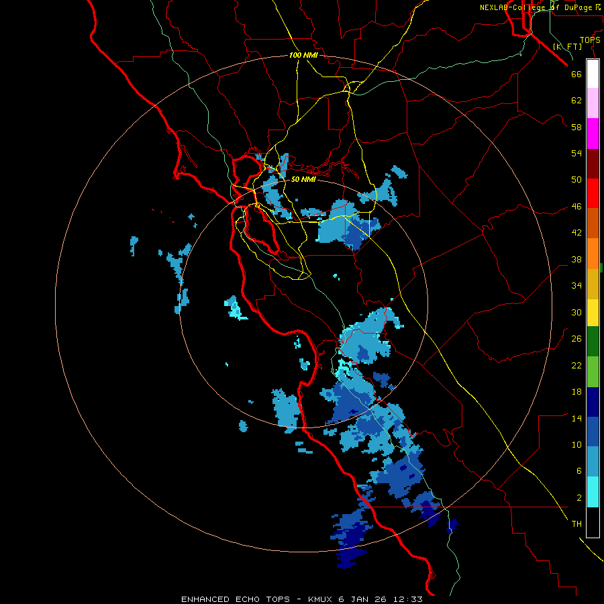The image size is (604, 604).
Task: Click the 50 NMI range ring label
Action: [303, 179]
